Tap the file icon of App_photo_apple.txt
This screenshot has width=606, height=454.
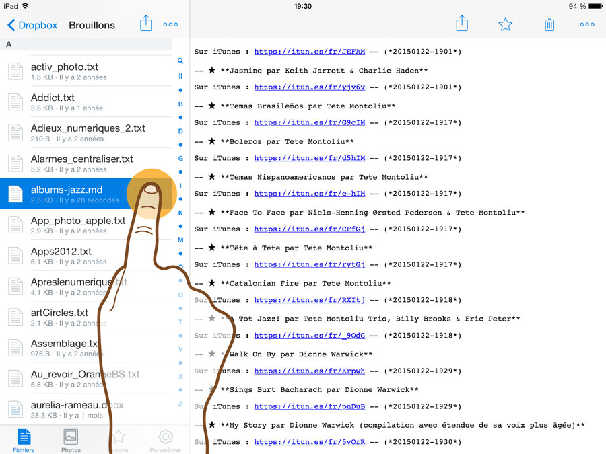(15, 225)
